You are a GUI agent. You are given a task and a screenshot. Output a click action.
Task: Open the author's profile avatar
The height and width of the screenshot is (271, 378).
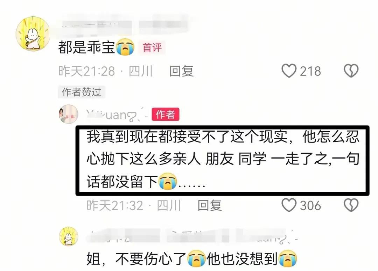[x=69, y=114]
